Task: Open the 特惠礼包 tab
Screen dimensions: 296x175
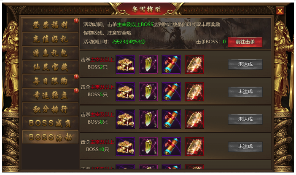Action: [50, 53]
